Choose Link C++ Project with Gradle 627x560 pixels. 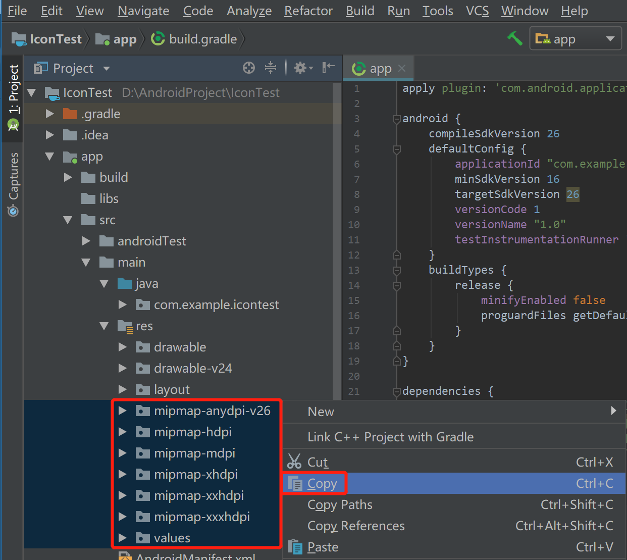pyautogui.click(x=454, y=437)
